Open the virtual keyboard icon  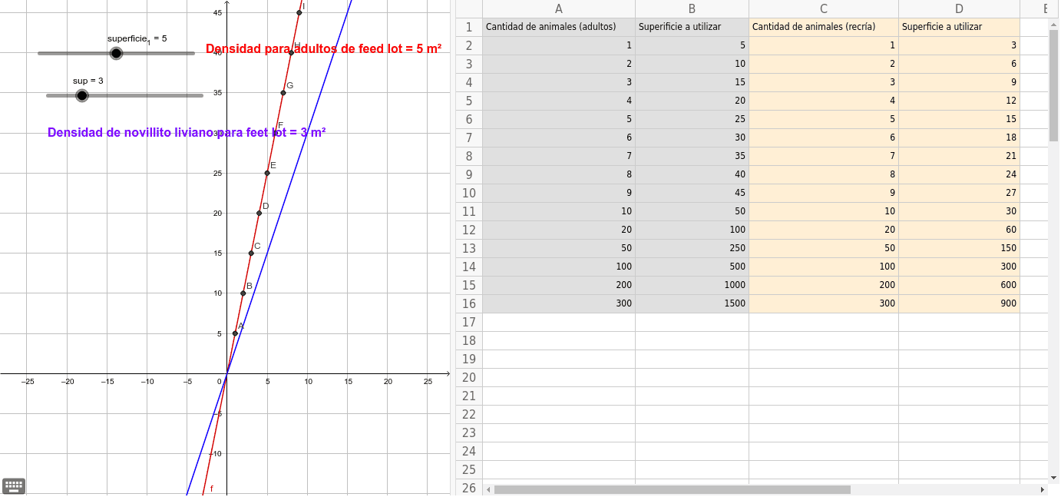(14, 485)
